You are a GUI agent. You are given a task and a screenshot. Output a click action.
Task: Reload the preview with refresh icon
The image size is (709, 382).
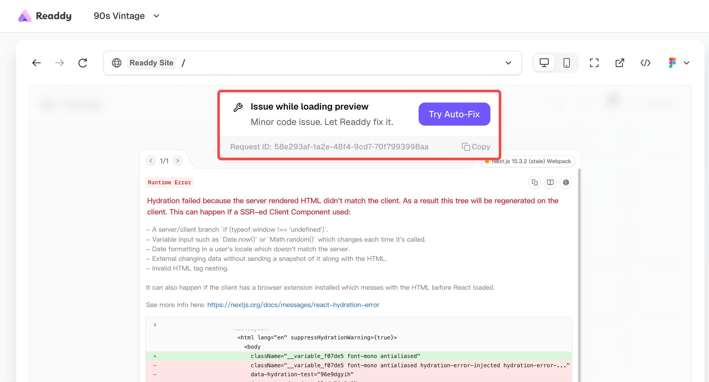83,63
